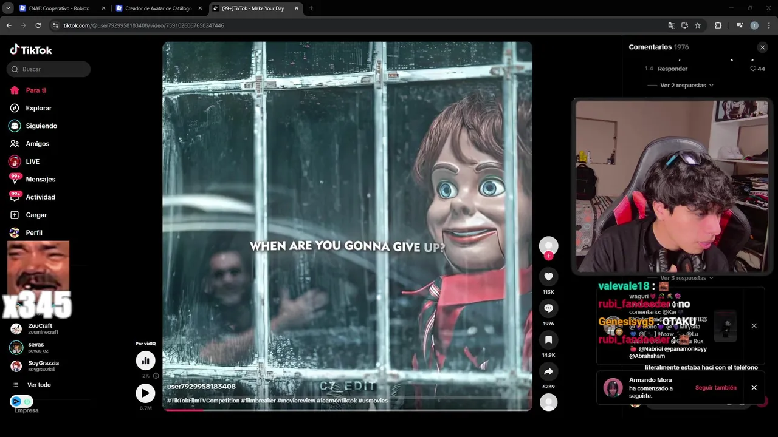Click #TikTokFilmTVCompetition hashtag
This screenshot has width=778, height=437.
coord(203,401)
